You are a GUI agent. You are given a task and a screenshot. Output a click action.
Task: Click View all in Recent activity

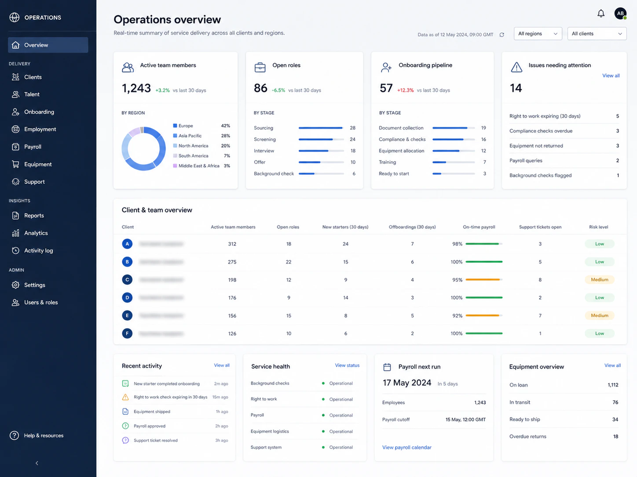point(222,365)
